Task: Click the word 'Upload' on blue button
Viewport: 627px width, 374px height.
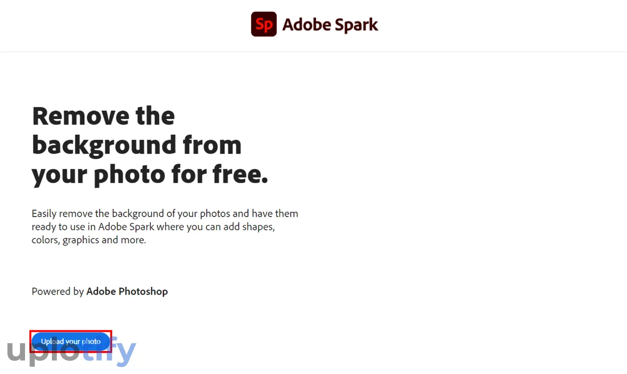Action: [x=52, y=341]
